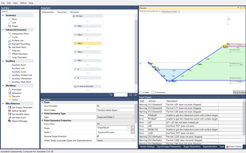Toggle the Comments checkbox in Preview
The image size is (246, 153).
(153, 92)
